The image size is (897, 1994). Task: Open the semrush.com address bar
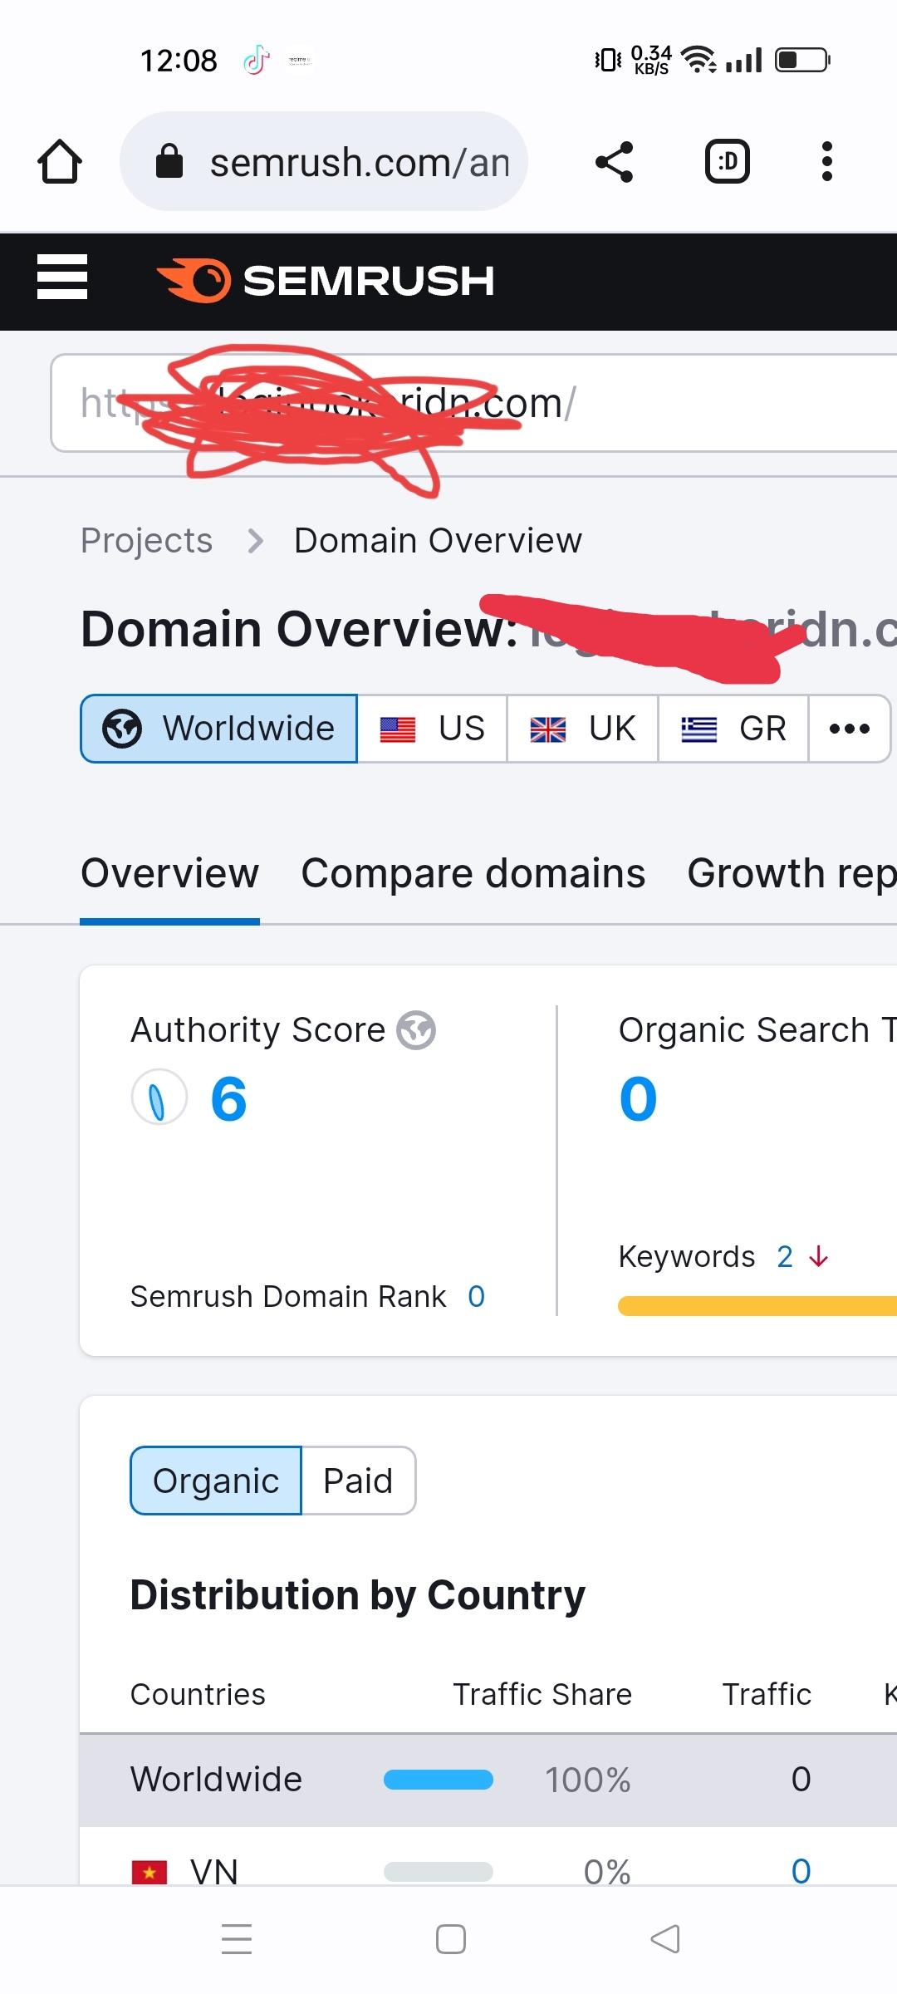pyautogui.click(x=324, y=161)
